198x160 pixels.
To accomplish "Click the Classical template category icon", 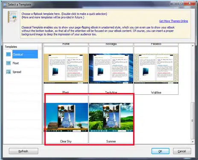I will point(9,54).
